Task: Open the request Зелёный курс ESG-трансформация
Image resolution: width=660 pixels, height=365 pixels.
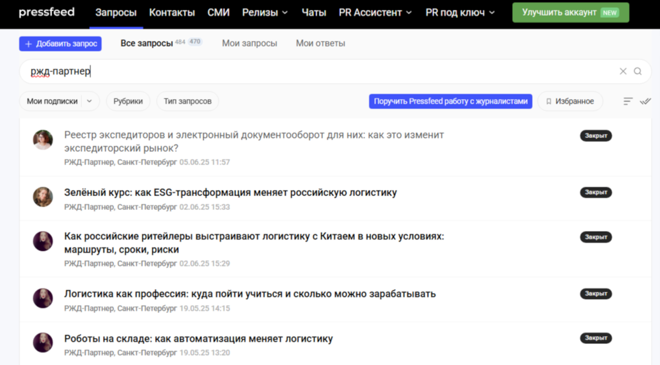Action: [x=230, y=192]
